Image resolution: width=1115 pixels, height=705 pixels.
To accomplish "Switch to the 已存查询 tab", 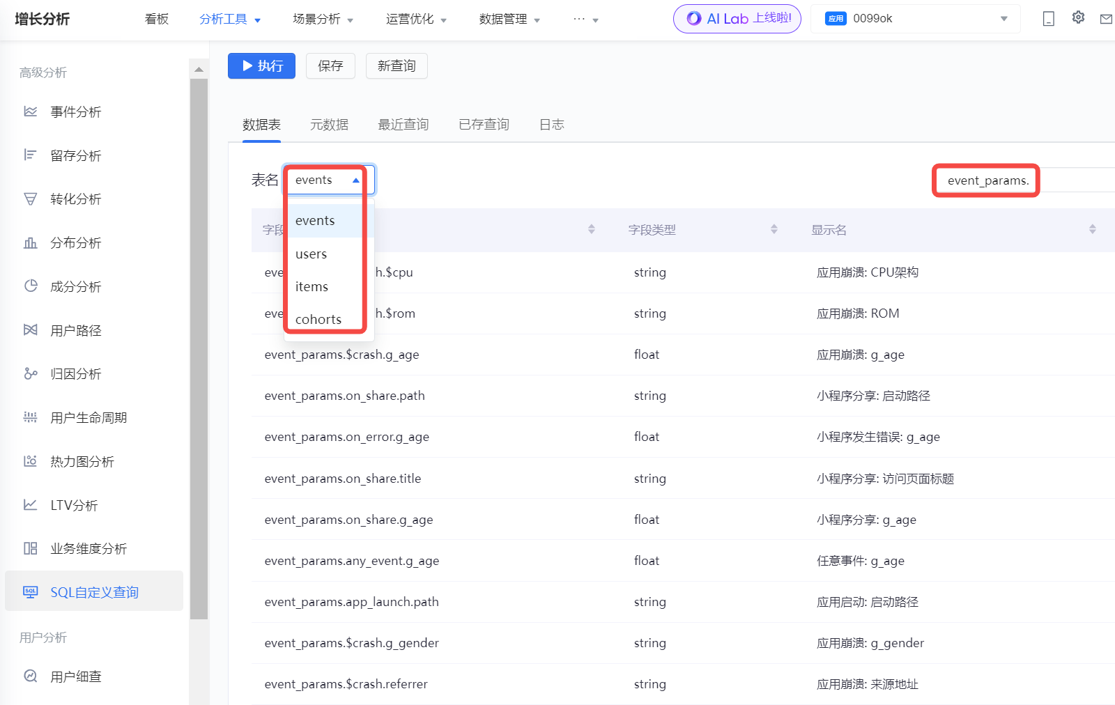I will pyautogui.click(x=484, y=124).
